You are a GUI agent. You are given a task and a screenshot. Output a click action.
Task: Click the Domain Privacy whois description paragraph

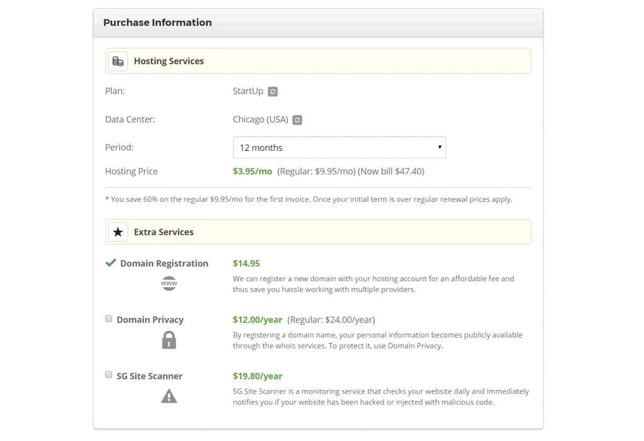tap(377, 340)
